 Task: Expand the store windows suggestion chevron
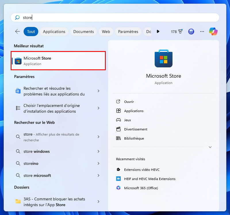(x=98, y=151)
